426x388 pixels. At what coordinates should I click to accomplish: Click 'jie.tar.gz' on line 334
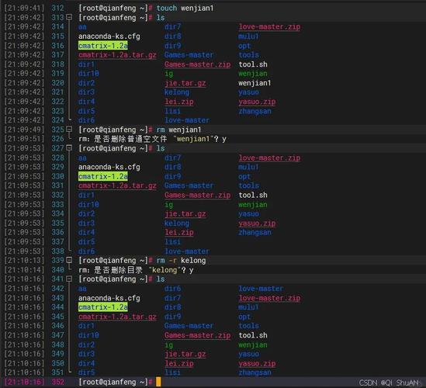pyautogui.click(x=185, y=214)
